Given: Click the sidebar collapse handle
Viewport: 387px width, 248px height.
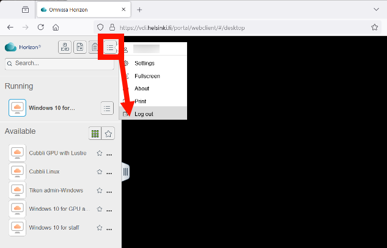Looking at the screenshot, I should pyautogui.click(x=125, y=172).
